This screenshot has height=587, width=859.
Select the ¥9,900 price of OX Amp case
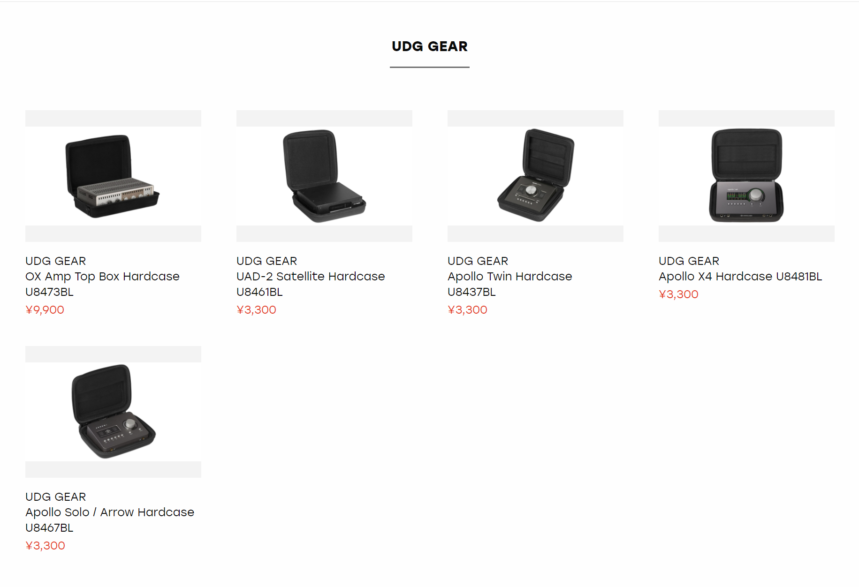45,310
